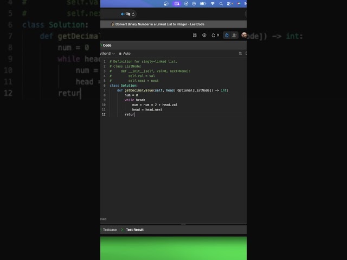The height and width of the screenshot is (260, 347).
Task: Click the purple screen-sharing menu bar icon
Action: tap(177, 4)
